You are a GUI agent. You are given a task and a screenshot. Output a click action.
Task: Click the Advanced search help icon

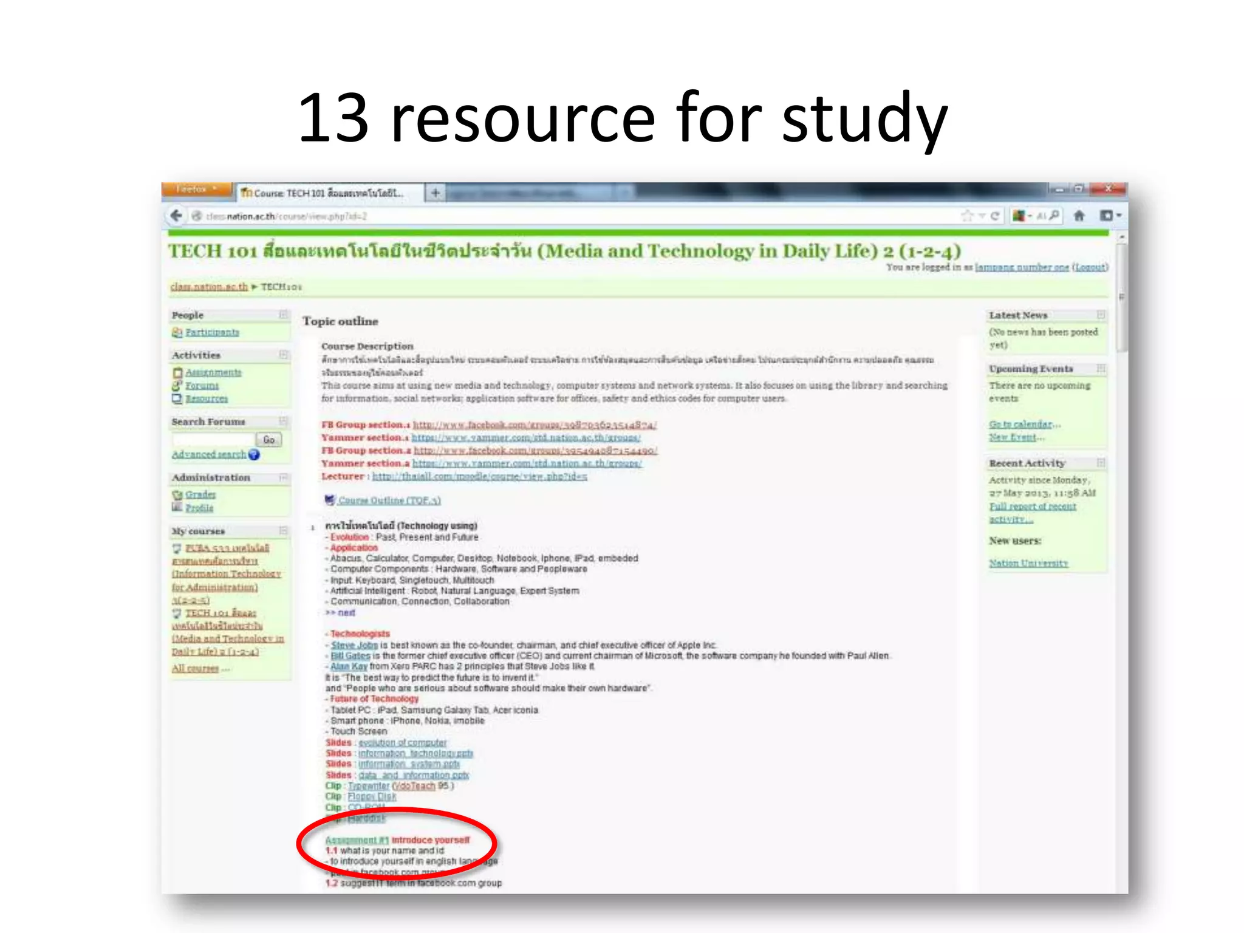(254, 454)
